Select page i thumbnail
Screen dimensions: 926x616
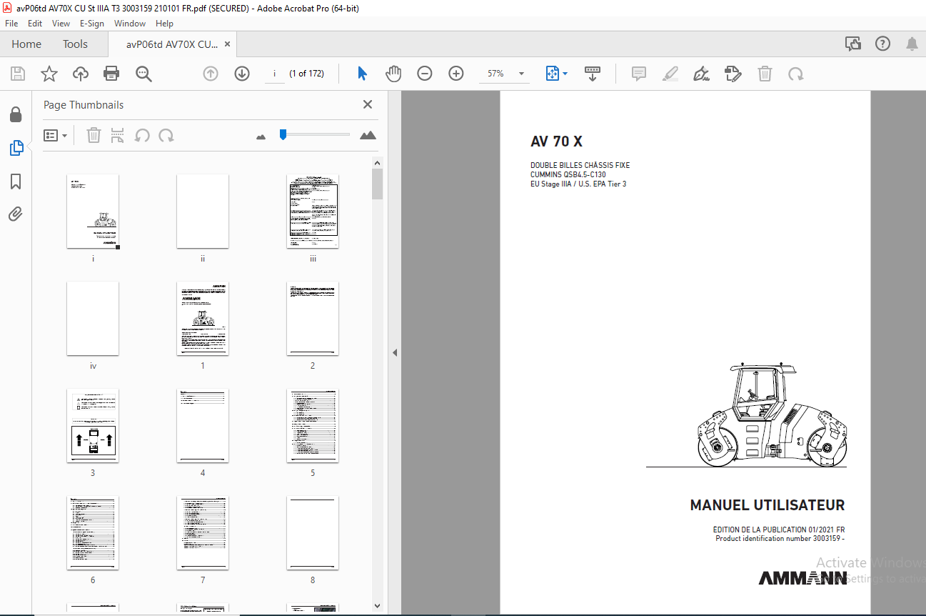click(x=93, y=211)
